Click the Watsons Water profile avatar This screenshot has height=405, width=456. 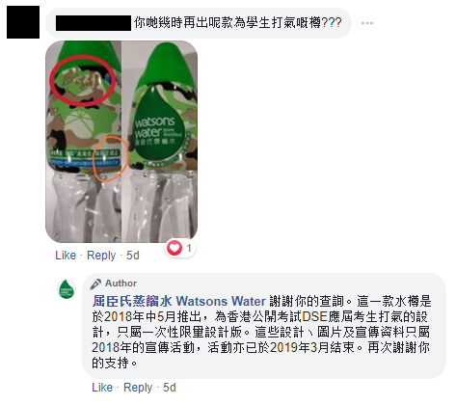(x=67, y=289)
